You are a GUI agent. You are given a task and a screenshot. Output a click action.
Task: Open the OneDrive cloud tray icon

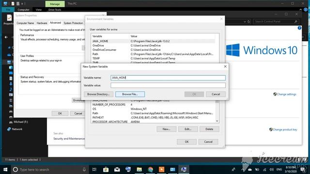[x=250, y=170]
